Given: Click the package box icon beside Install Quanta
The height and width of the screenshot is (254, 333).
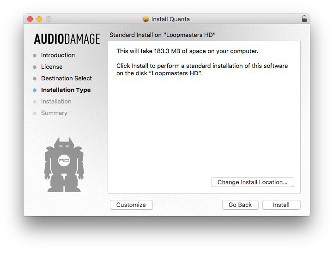Looking at the screenshot, I should (x=146, y=19).
